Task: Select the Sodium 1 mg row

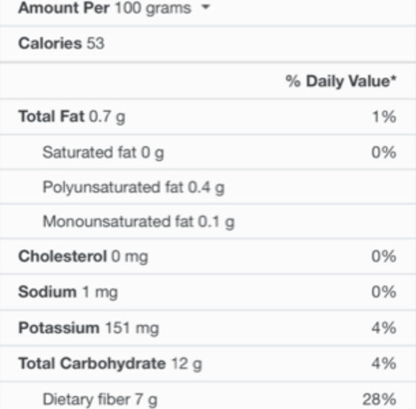Action: click(208, 292)
